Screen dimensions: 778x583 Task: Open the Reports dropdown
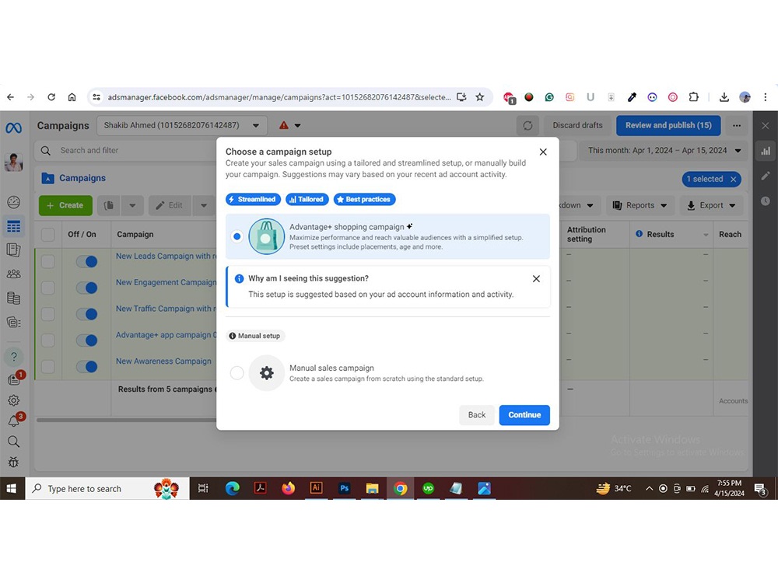[x=640, y=205]
